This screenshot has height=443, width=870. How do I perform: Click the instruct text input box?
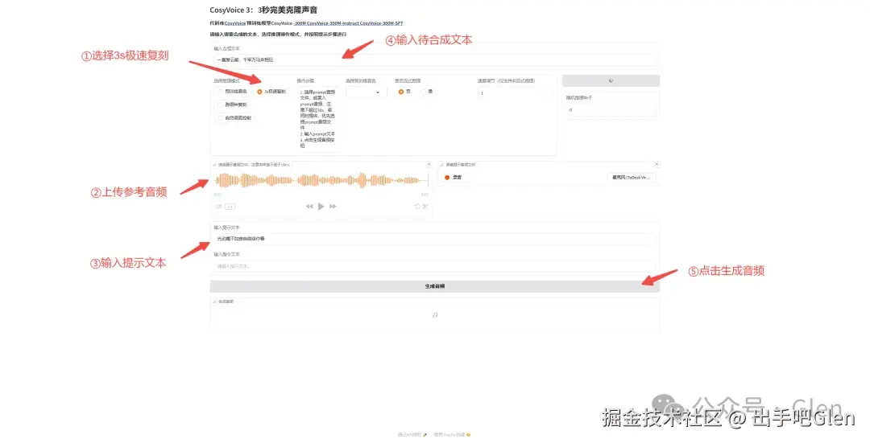(x=434, y=266)
